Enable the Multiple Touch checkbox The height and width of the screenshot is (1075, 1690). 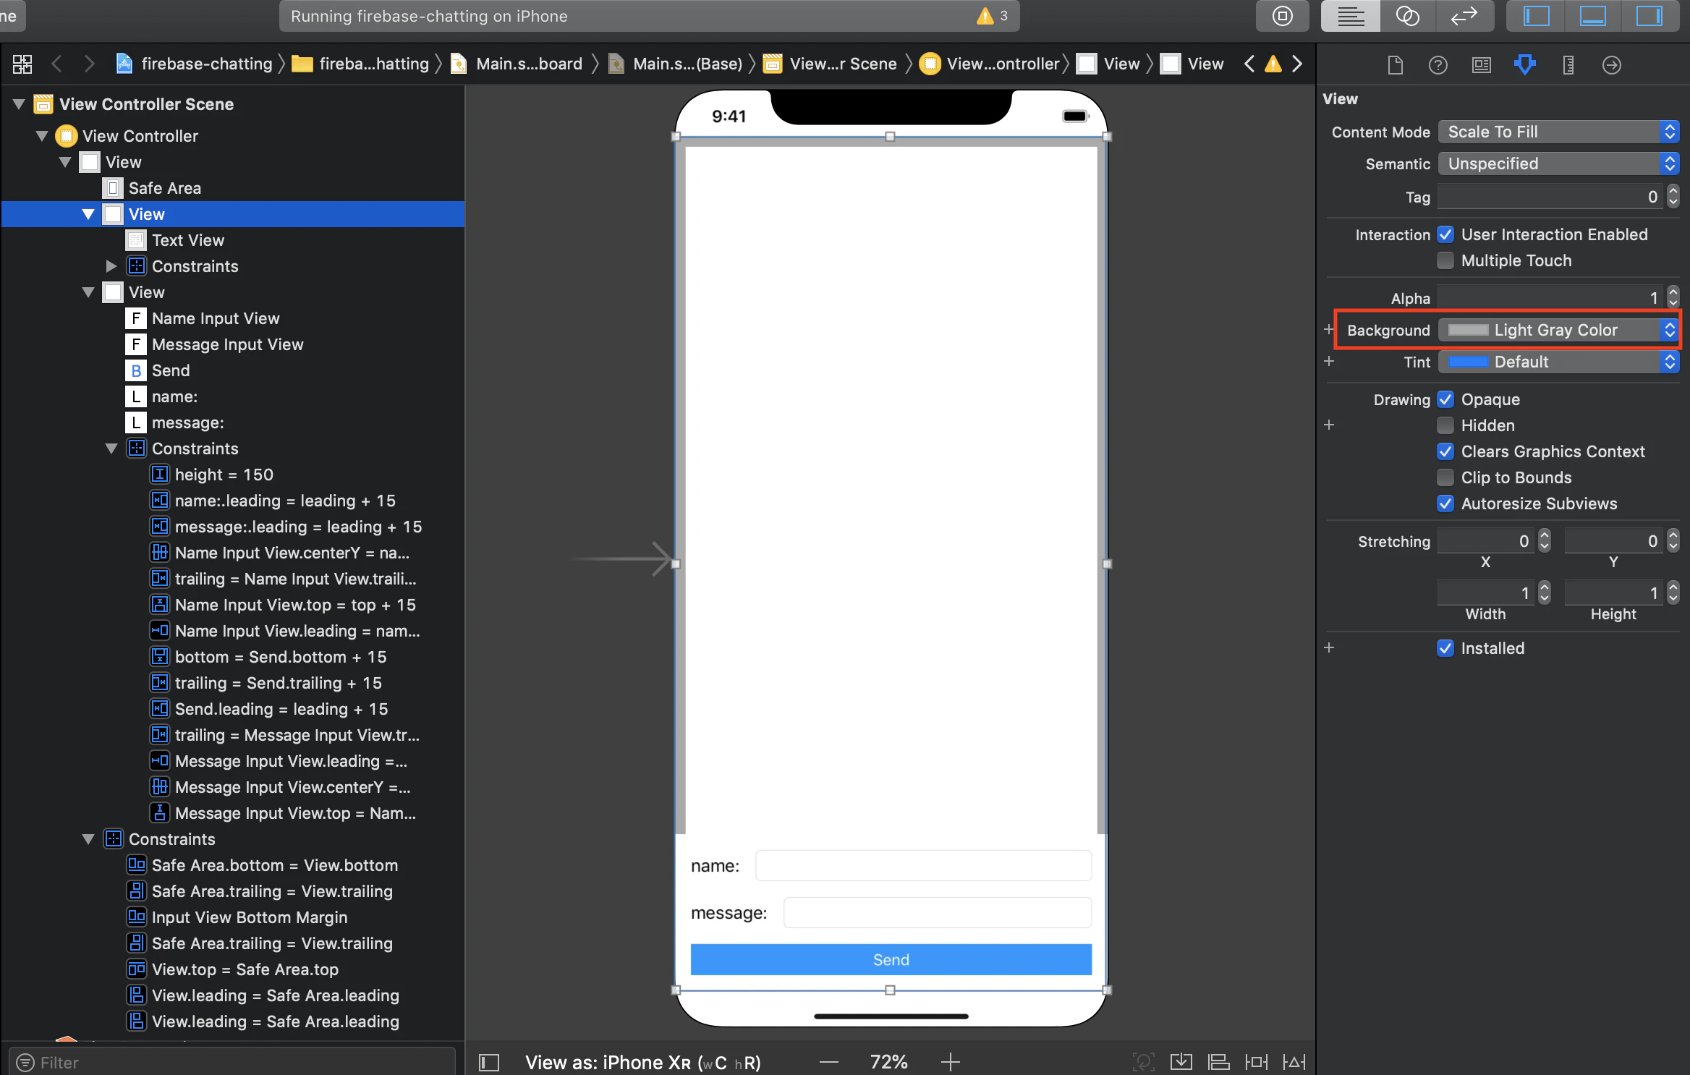(x=1445, y=260)
